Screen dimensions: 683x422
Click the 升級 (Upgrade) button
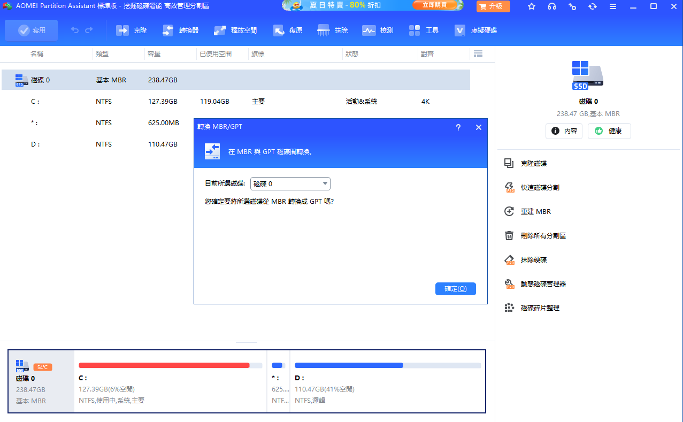pos(493,6)
